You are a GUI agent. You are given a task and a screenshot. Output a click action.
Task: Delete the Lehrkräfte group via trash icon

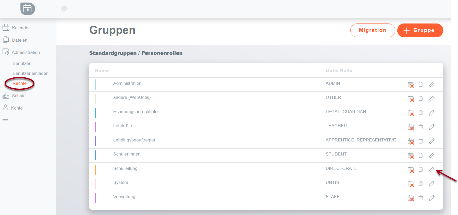pyautogui.click(x=420, y=127)
